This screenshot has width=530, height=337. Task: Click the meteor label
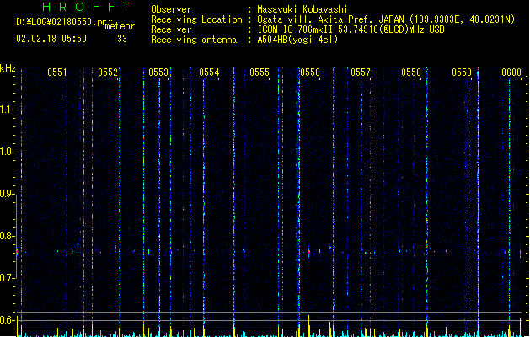point(120,26)
